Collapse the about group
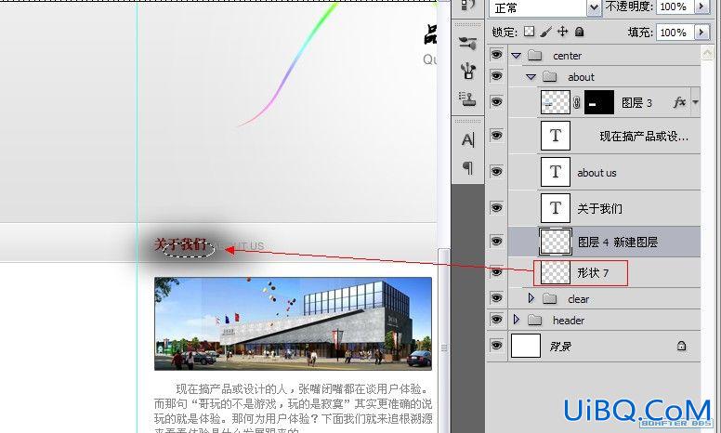The width and height of the screenshot is (721, 433). click(x=531, y=77)
